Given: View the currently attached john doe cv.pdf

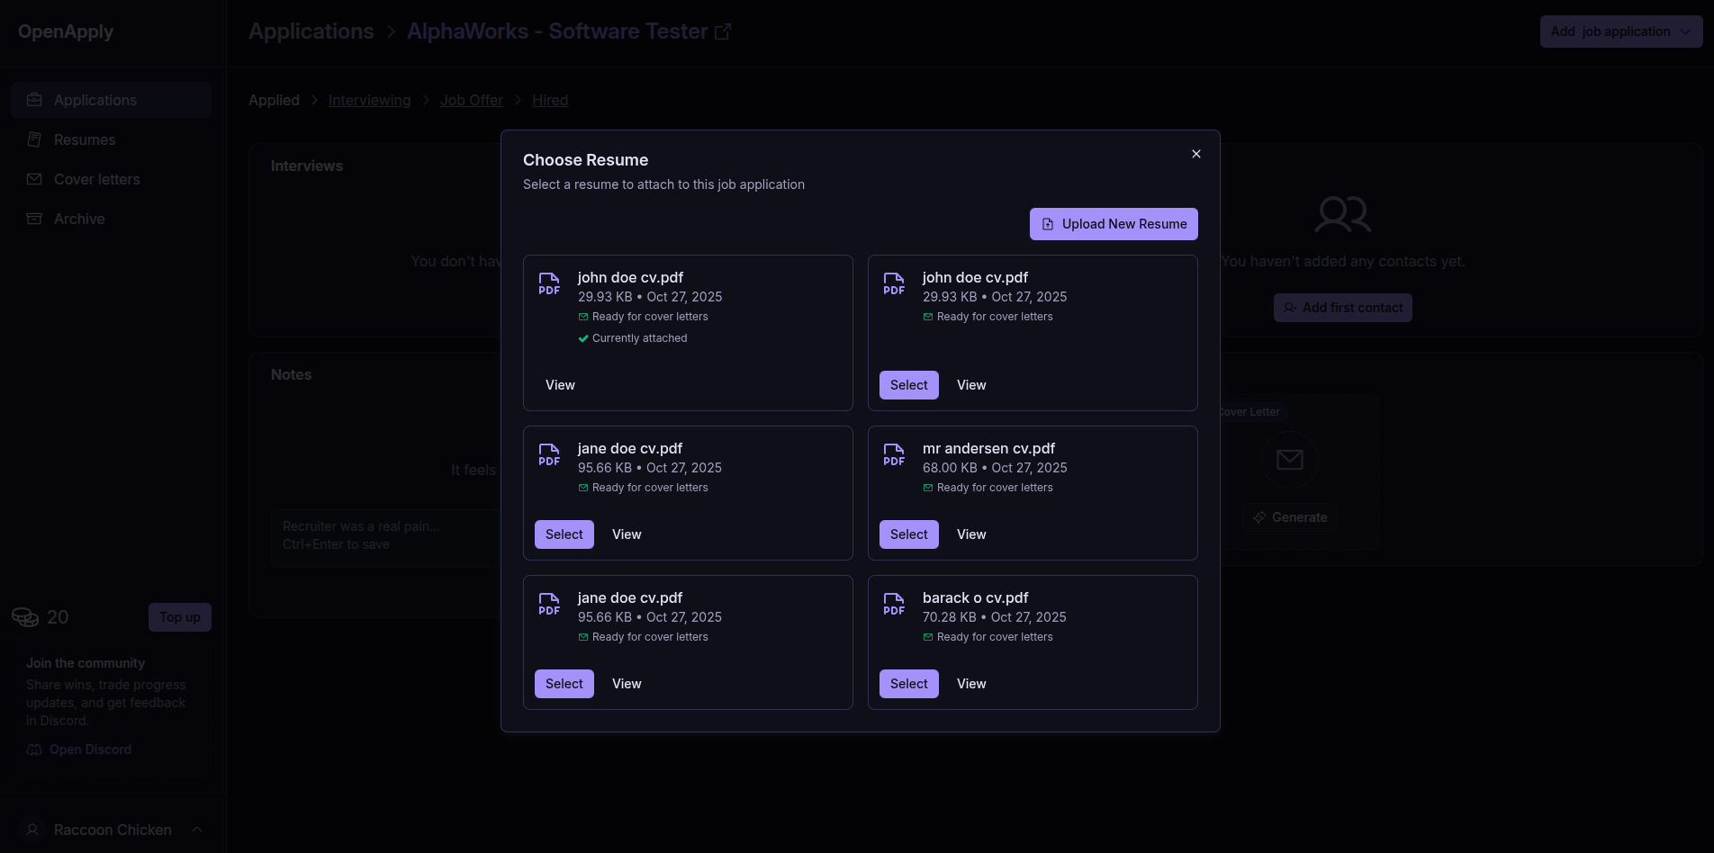Looking at the screenshot, I should [560, 385].
